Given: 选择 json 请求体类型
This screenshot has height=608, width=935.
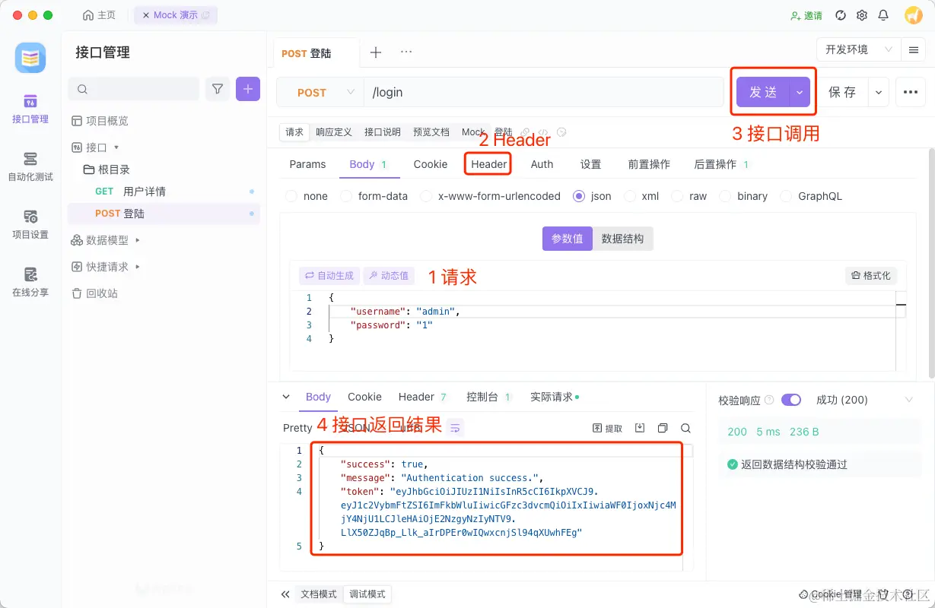Looking at the screenshot, I should pyautogui.click(x=593, y=196).
